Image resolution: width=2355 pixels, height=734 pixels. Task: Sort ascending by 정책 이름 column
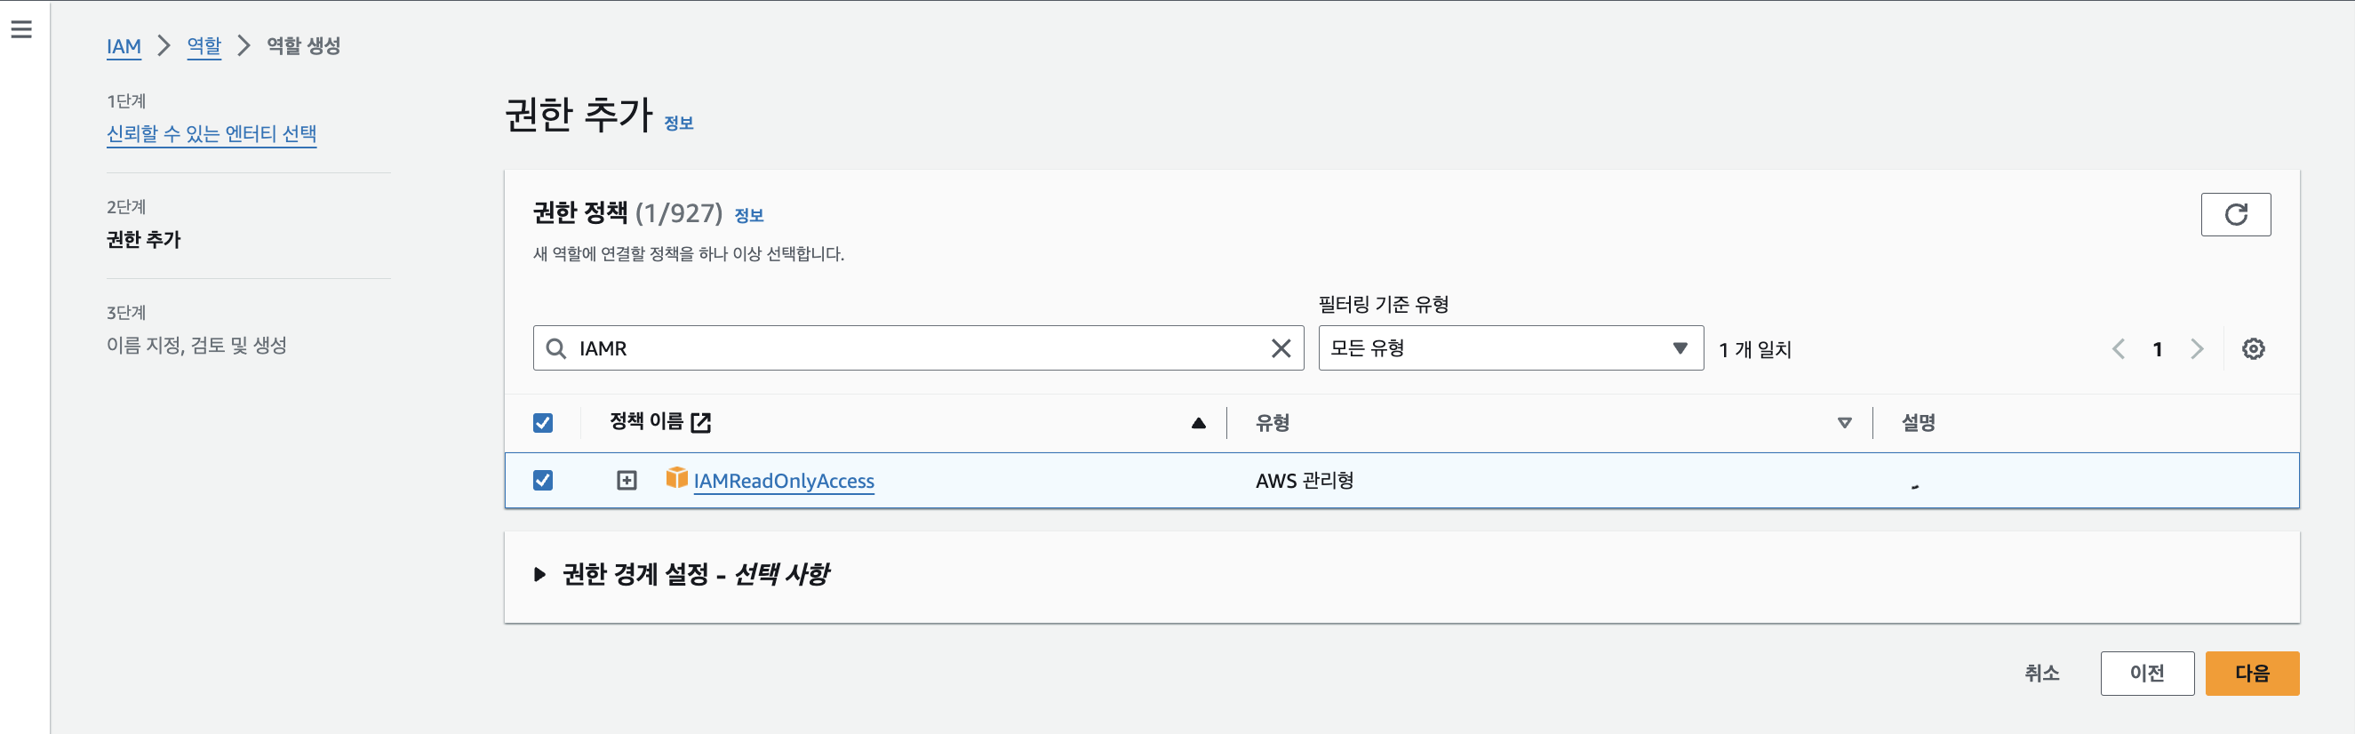(1199, 422)
